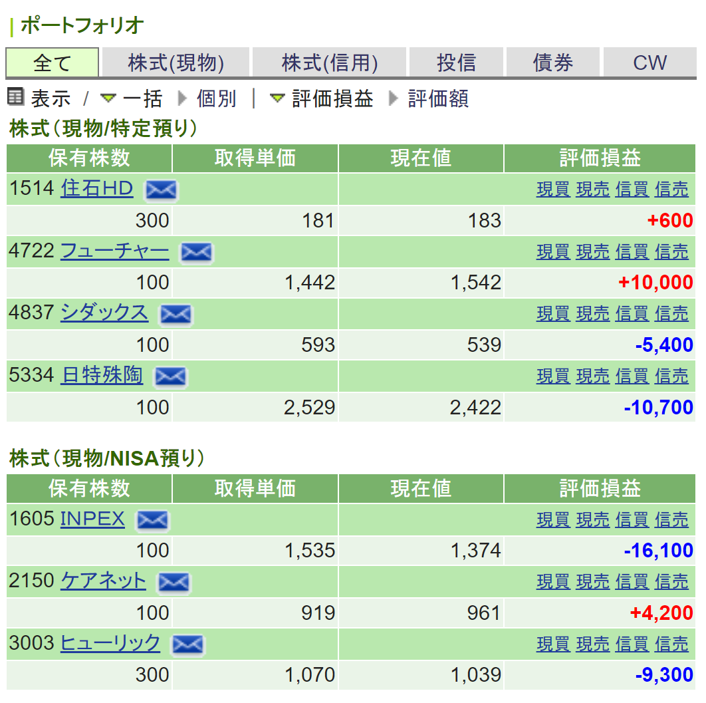Click 信買 for 日特殊陶

(632, 376)
